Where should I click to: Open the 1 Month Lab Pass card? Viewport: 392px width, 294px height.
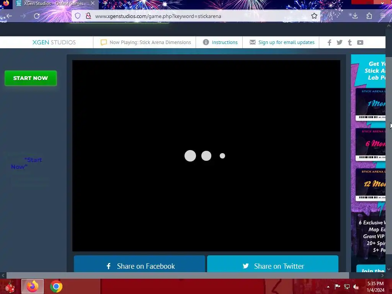(371, 104)
